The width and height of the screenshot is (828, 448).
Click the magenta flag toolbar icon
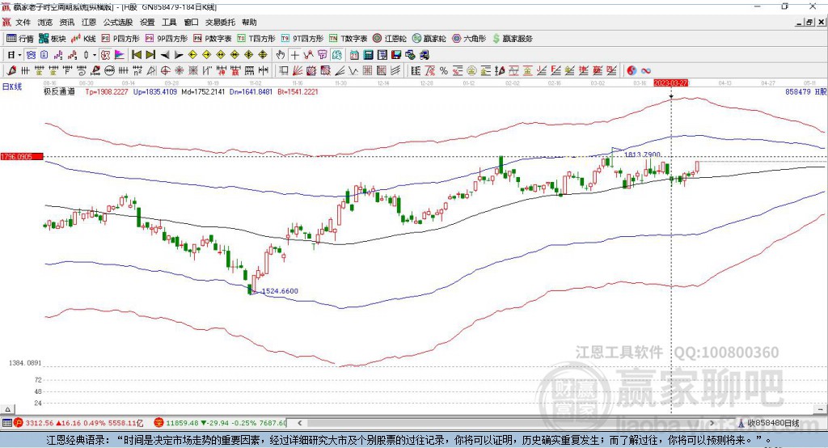point(120,55)
